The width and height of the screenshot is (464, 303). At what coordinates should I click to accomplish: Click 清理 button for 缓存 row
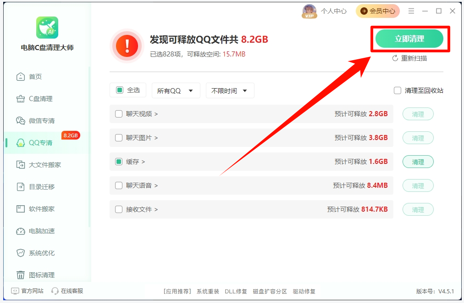pos(418,162)
